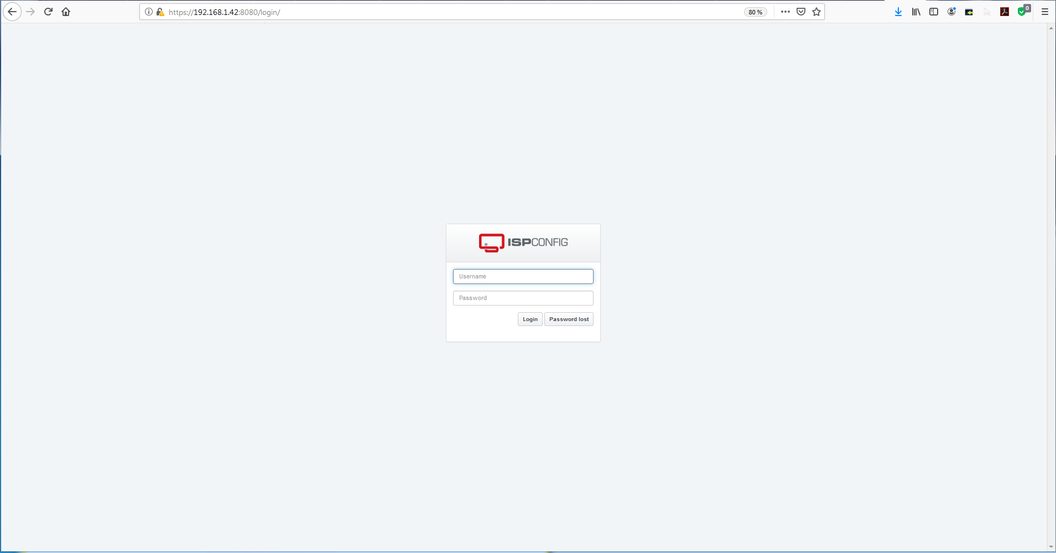The width and height of the screenshot is (1056, 553).
Task: Open the Adobe Acrobat extension
Action: click(x=1005, y=12)
